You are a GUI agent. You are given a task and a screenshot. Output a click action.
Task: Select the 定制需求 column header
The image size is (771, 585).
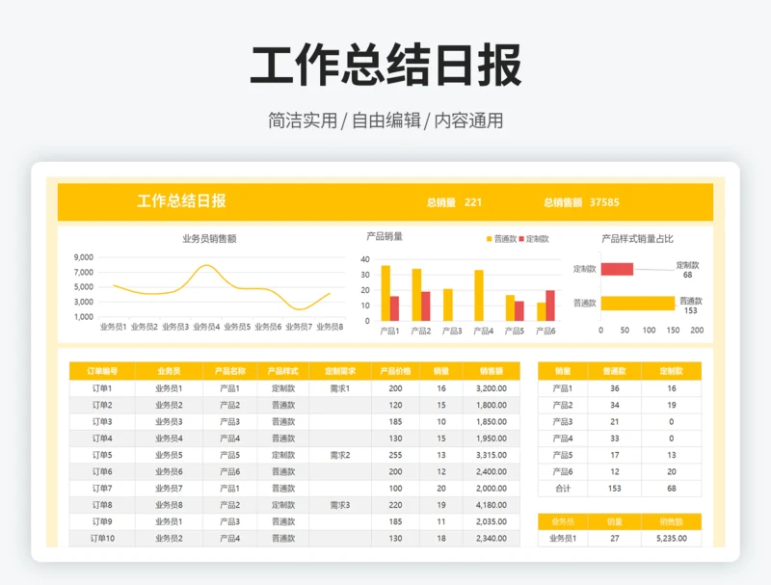(x=339, y=371)
